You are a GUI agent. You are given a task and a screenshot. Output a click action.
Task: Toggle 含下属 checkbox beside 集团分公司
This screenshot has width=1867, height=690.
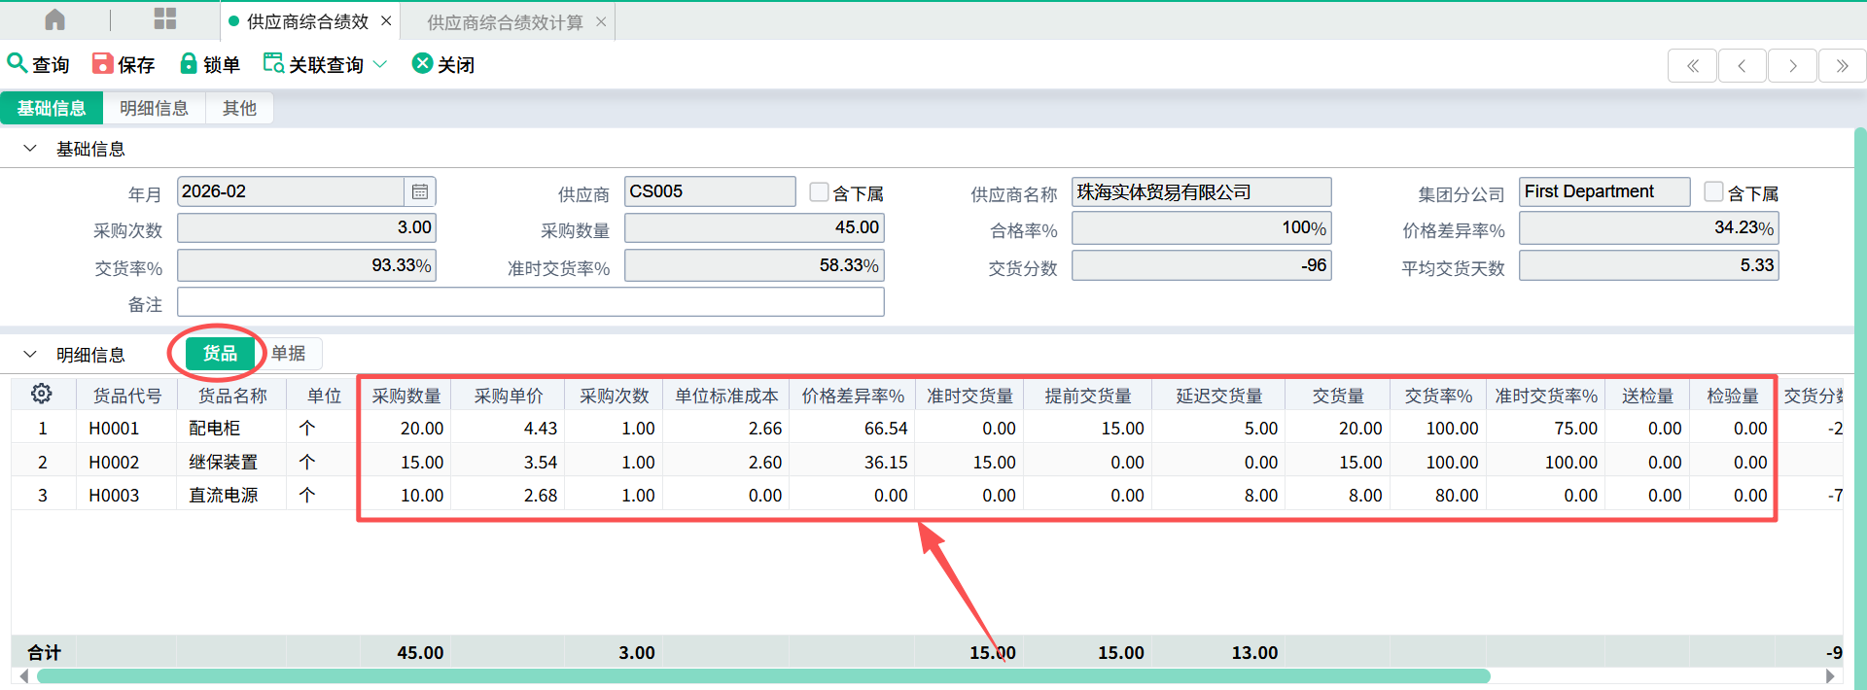click(1713, 192)
